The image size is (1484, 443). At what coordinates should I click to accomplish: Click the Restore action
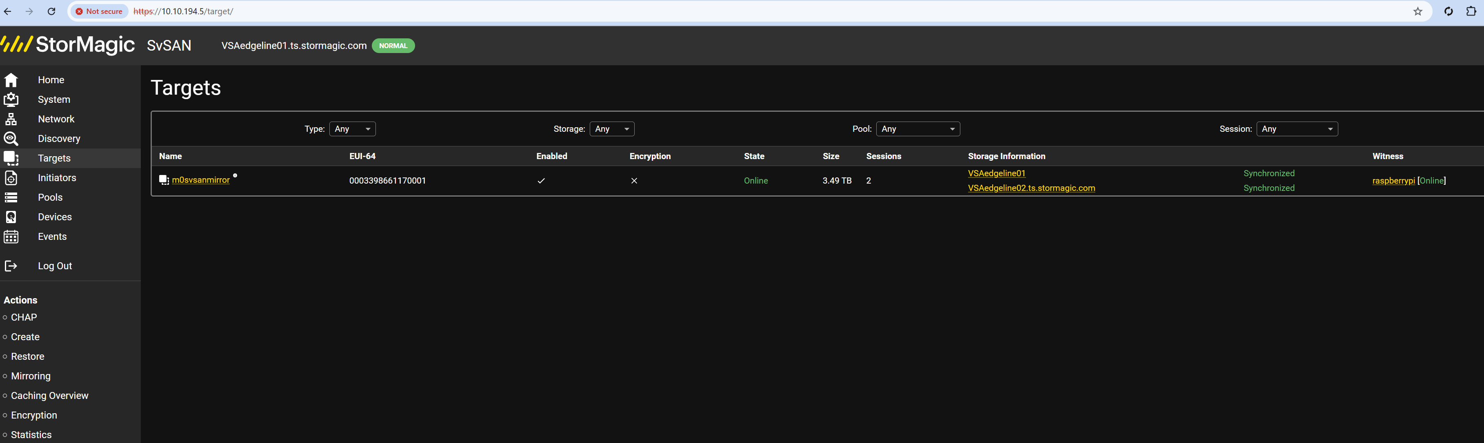(x=28, y=357)
